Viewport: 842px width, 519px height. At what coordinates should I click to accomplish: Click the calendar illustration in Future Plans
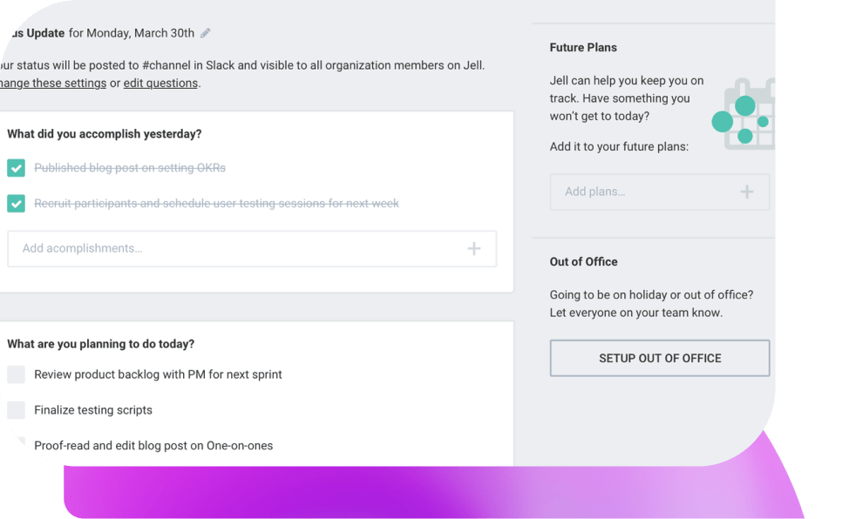(744, 114)
